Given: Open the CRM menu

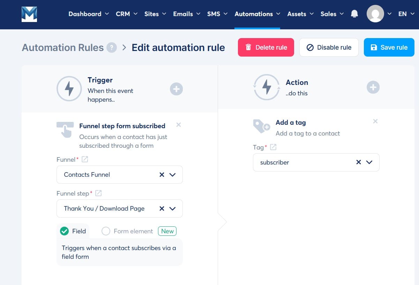Looking at the screenshot, I should pyautogui.click(x=126, y=14).
